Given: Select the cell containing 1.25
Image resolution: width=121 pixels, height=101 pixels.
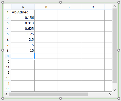Looking at the screenshot, I should click(23, 34).
